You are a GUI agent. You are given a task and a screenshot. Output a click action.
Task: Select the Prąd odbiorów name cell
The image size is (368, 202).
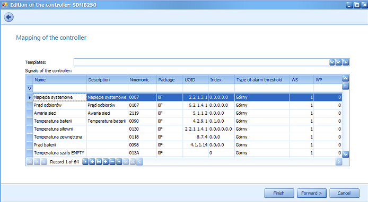coord(59,105)
